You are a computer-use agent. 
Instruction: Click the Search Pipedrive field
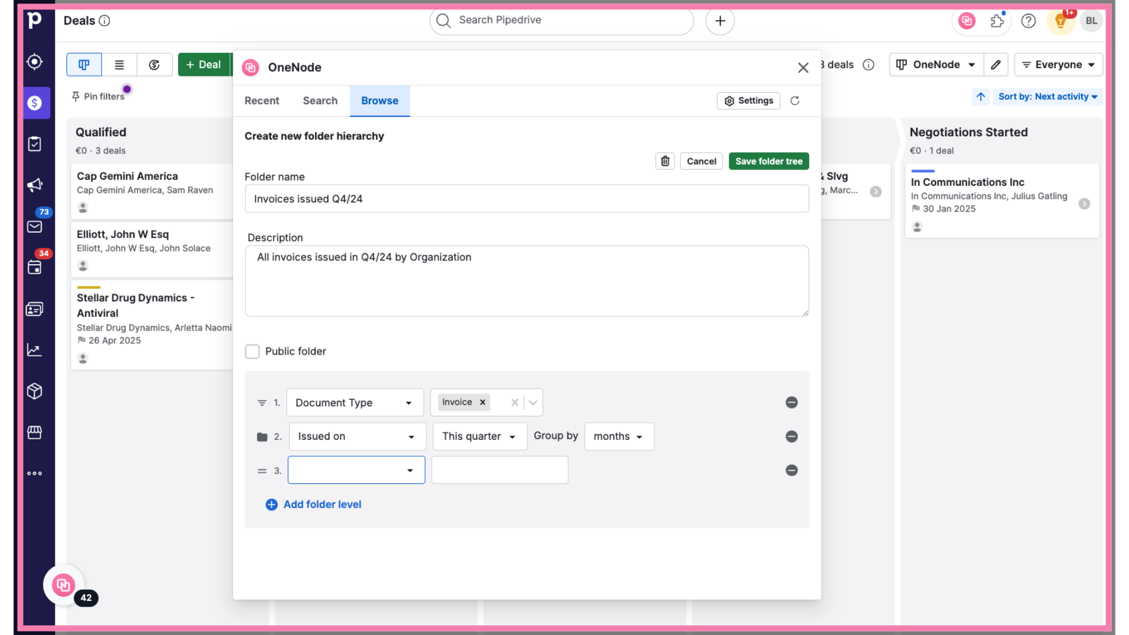pyautogui.click(x=562, y=21)
